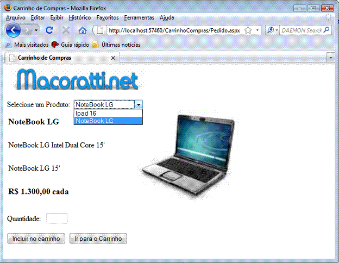Viewport: 339px width, 263px height.
Task: Toggle the product select dropdown arrow
Action: pyautogui.click(x=139, y=105)
